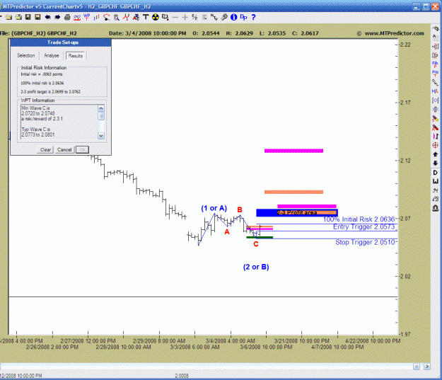Screen dimensions: 442x380
Task: Click the alert bell icon in sidebar
Action: (x=435, y=209)
